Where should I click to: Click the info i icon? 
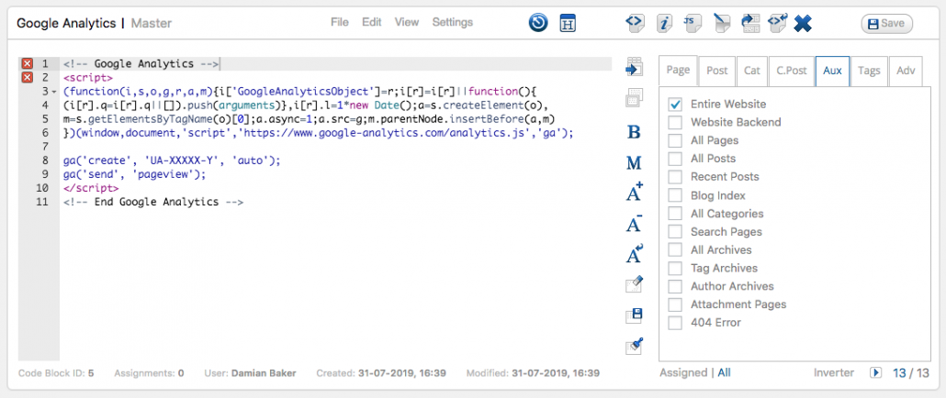(x=663, y=23)
